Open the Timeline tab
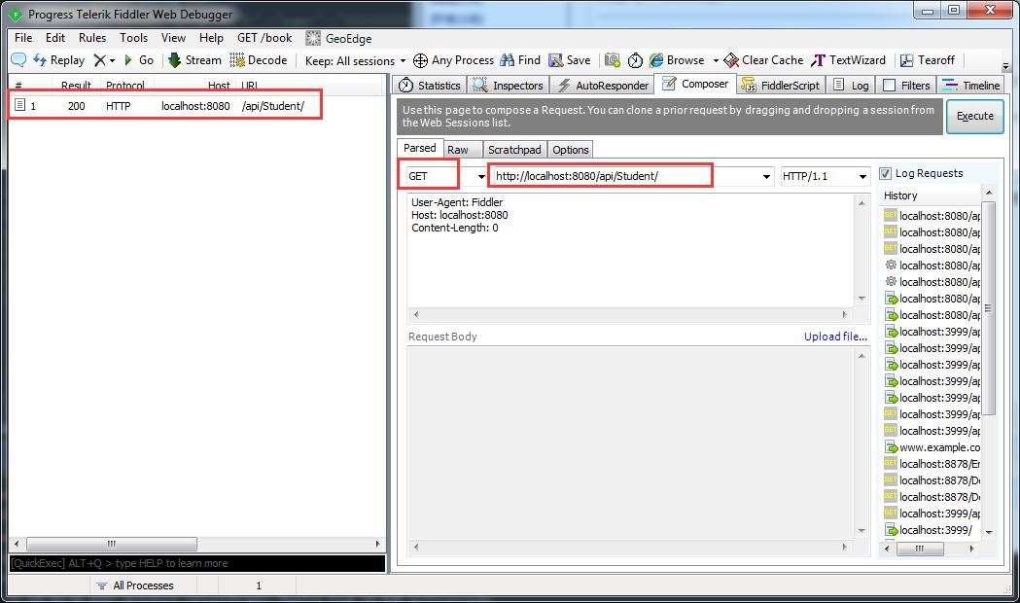Image resolution: width=1020 pixels, height=603 pixels. point(970,86)
